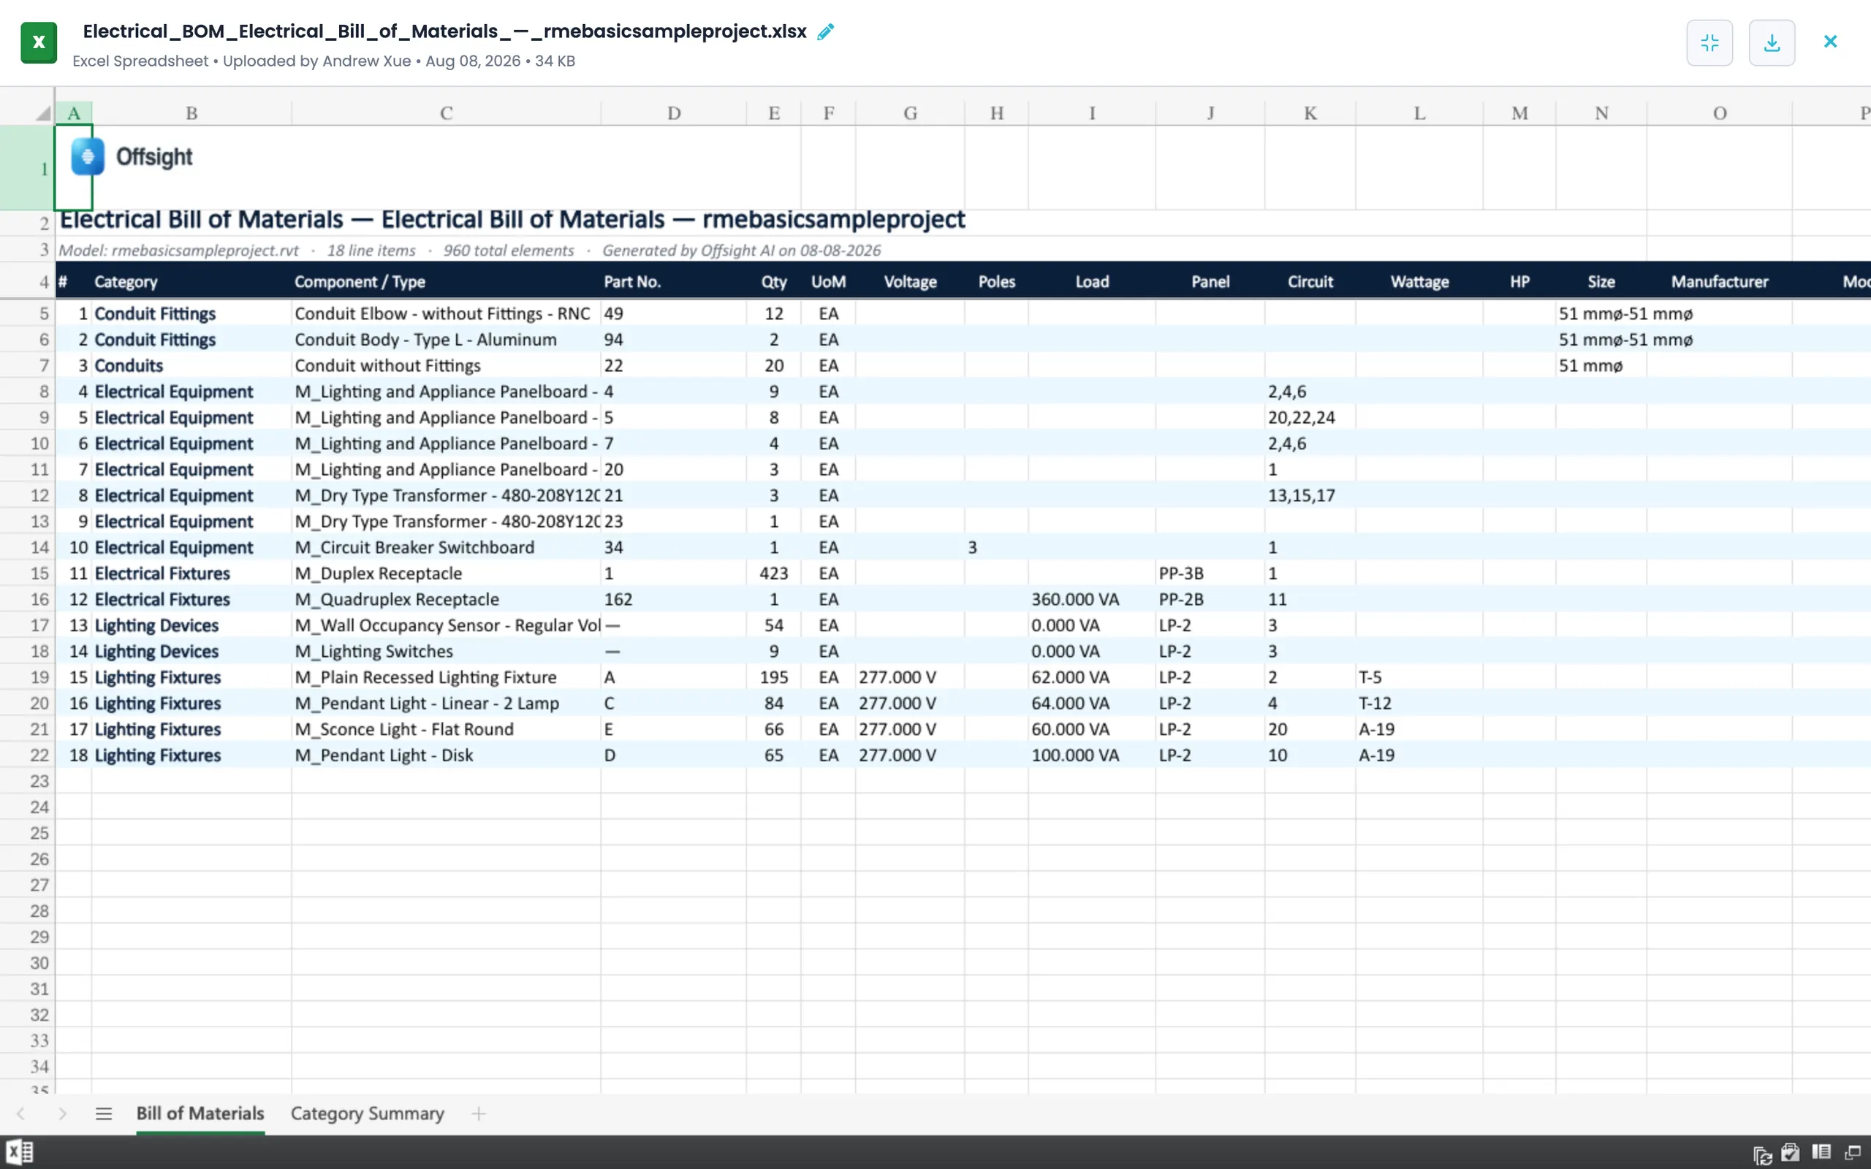The width and height of the screenshot is (1871, 1169).
Task: Click the Excel logo in the bottom bar
Action: pos(19,1152)
